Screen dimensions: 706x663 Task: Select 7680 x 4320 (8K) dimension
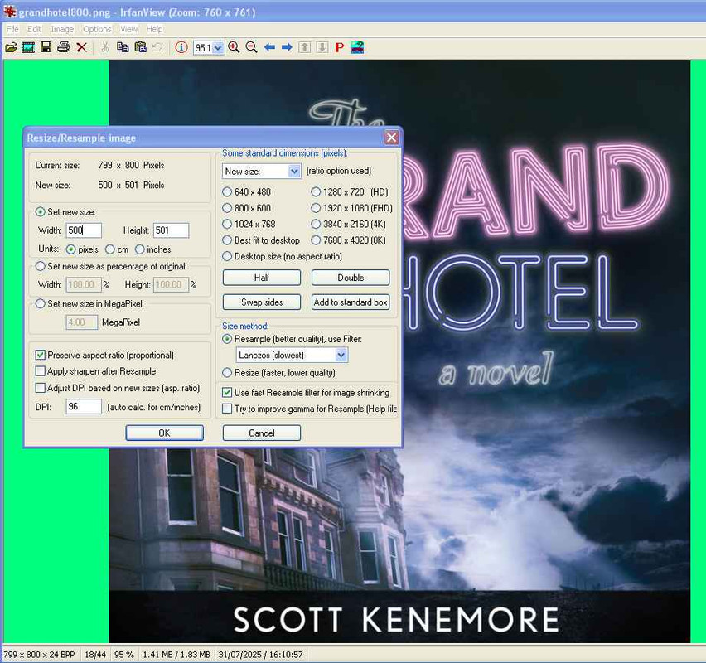tap(316, 240)
